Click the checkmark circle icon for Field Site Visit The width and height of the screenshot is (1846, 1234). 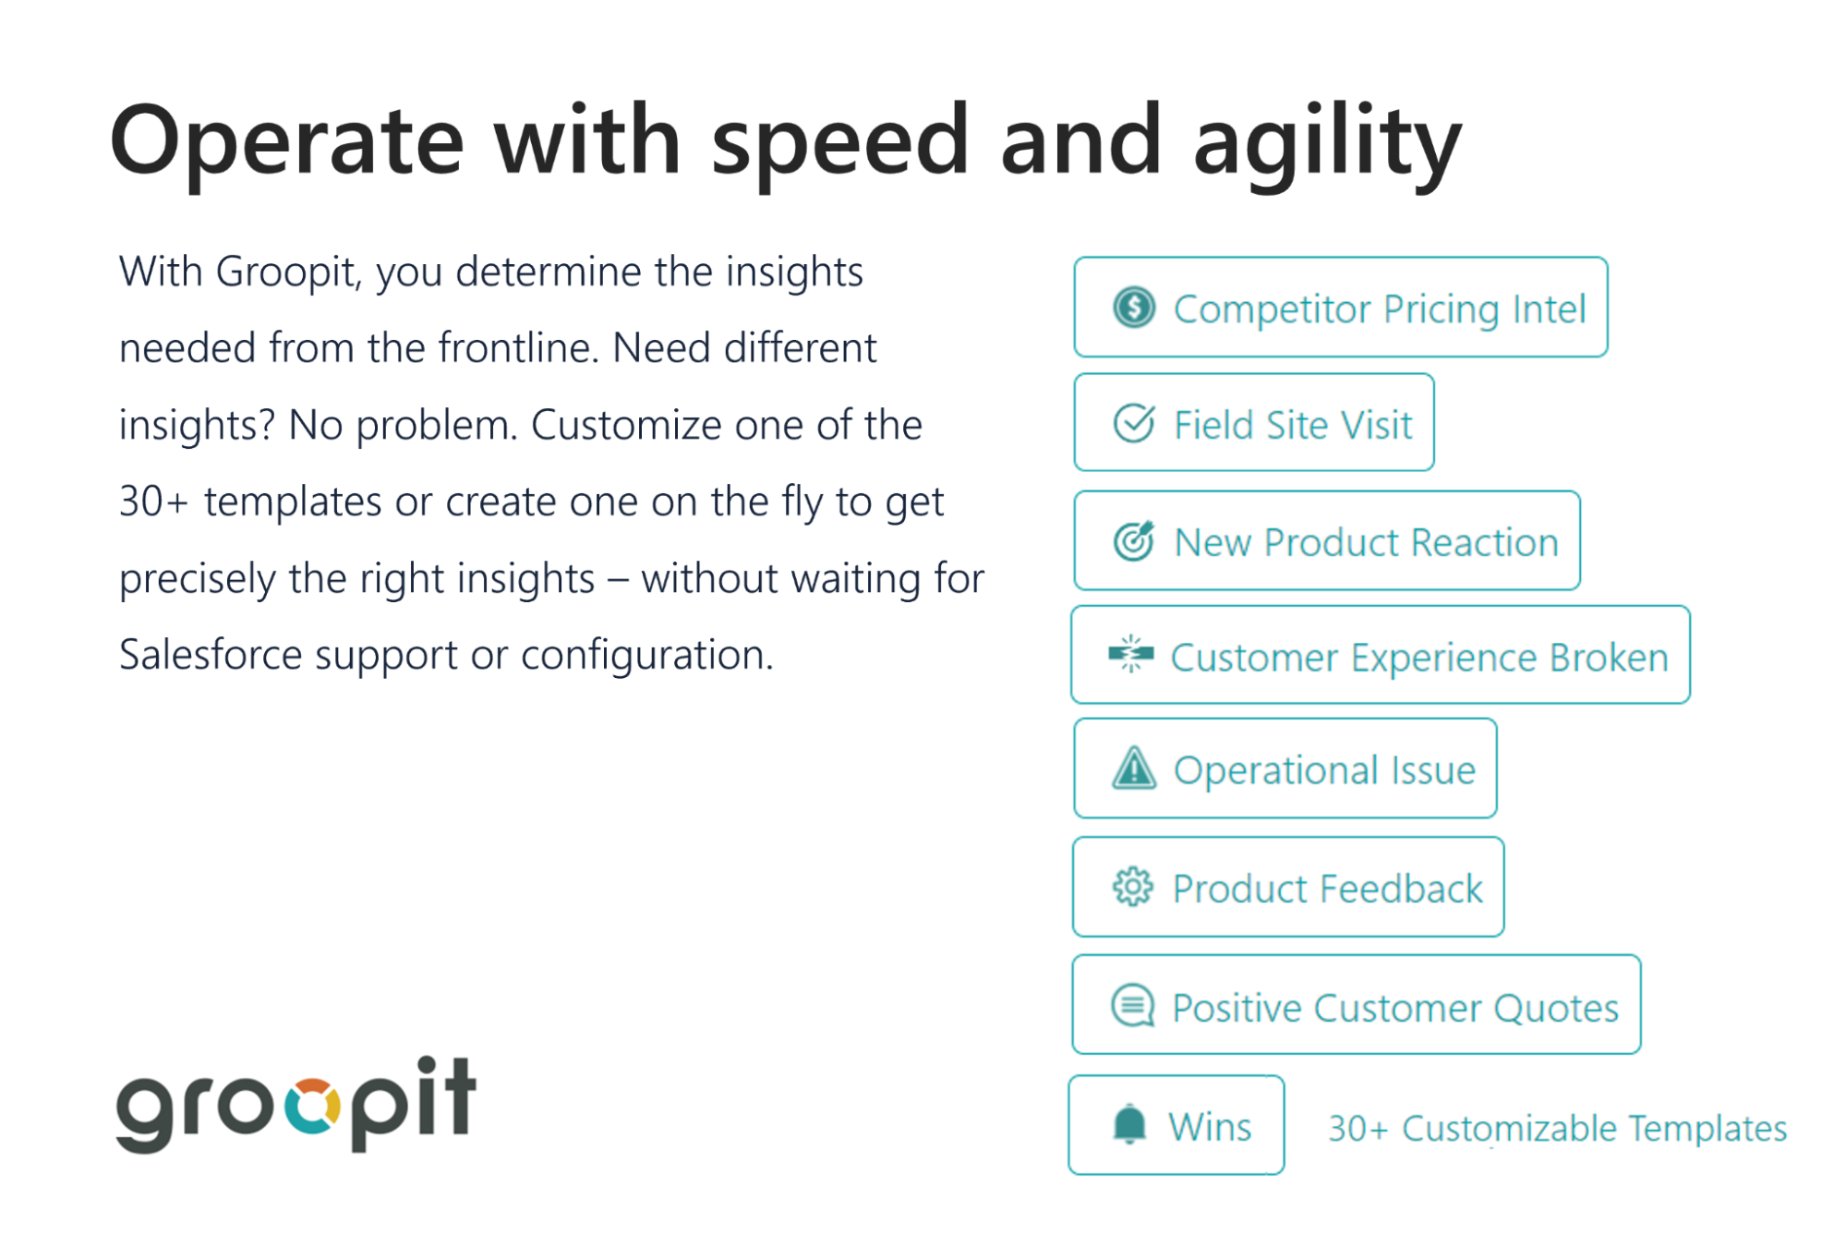point(1133,424)
